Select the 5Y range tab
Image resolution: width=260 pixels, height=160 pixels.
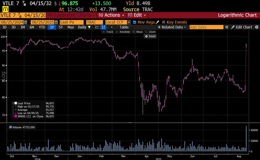point(61,27)
